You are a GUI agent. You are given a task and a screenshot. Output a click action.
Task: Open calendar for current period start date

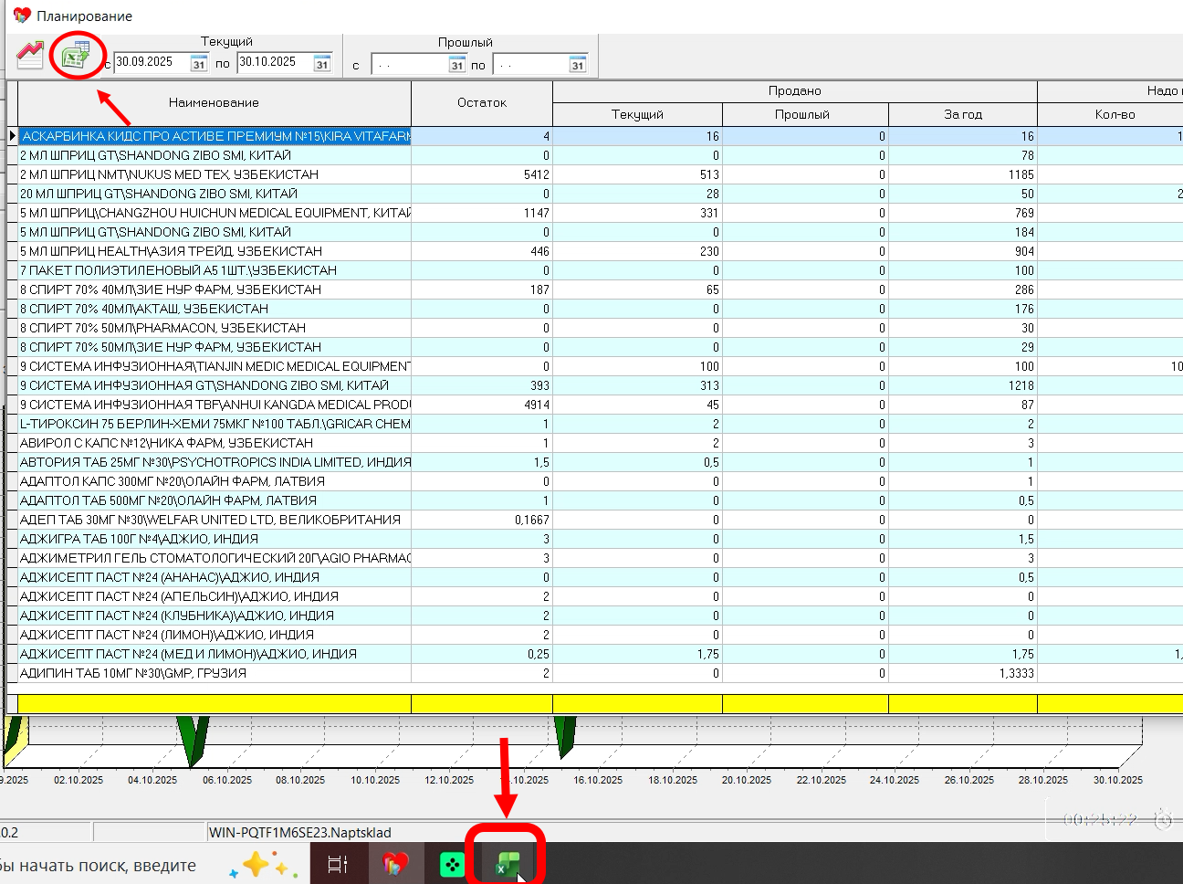coord(199,63)
